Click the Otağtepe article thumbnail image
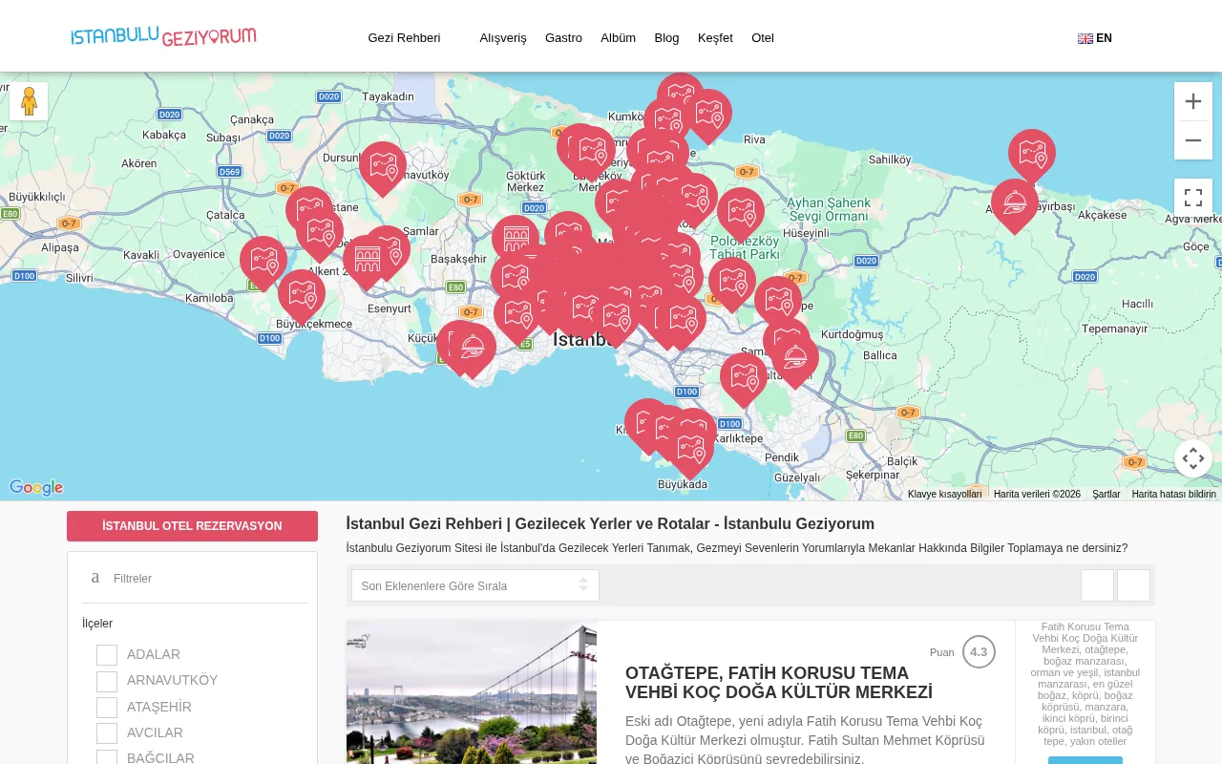 click(x=471, y=692)
